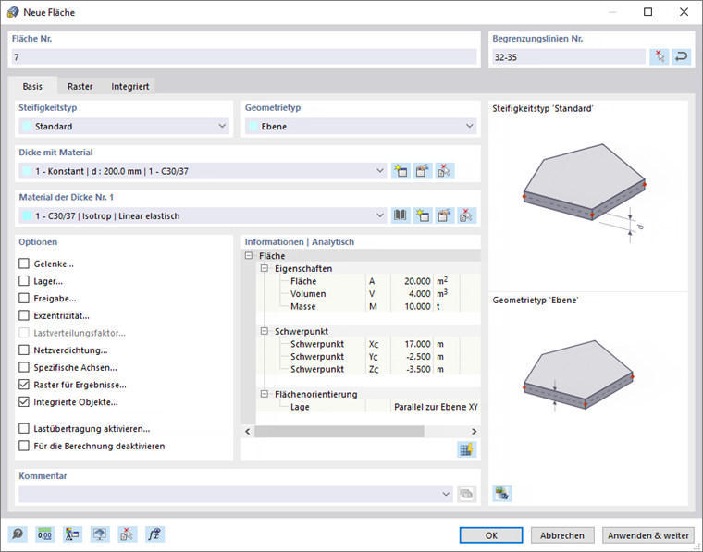Viewport: 703px width, 552px height.
Task: Enable Lastübertragung aktivieren...
Action: coord(24,428)
